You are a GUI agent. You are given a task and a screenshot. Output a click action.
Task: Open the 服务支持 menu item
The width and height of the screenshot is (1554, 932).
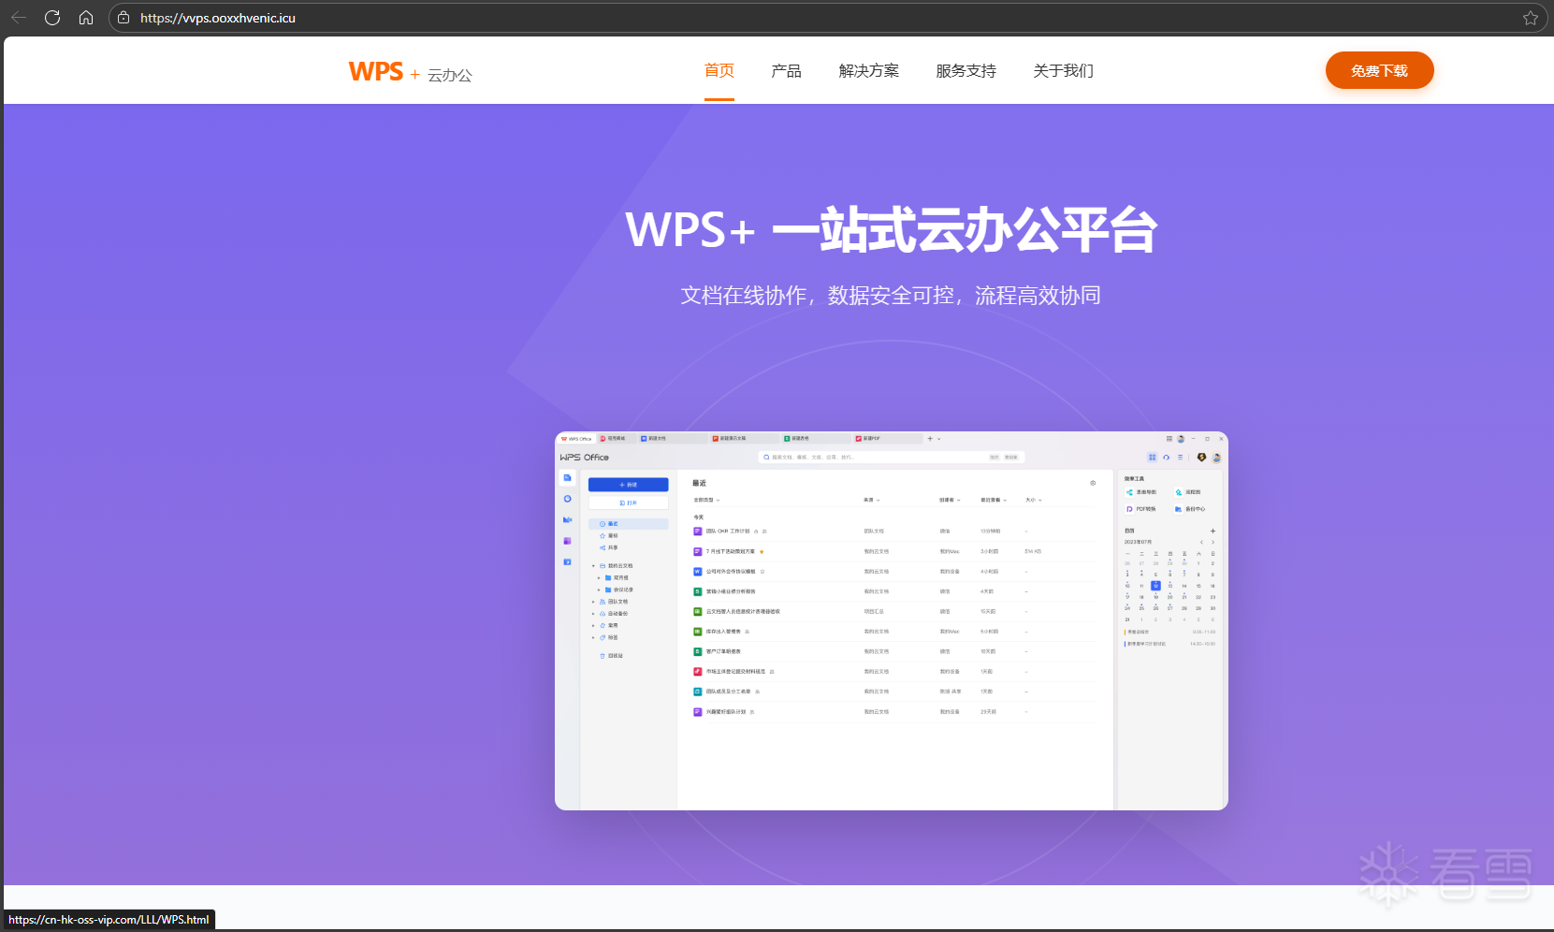pos(966,71)
